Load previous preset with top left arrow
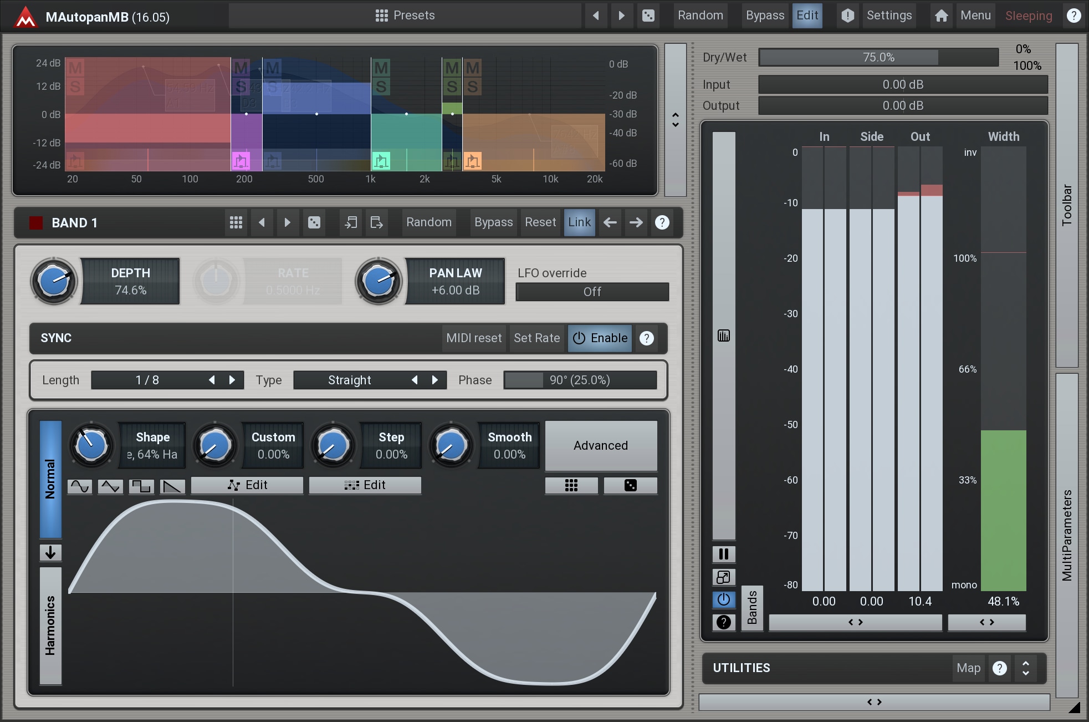This screenshot has width=1089, height=722. click(596, 16)
